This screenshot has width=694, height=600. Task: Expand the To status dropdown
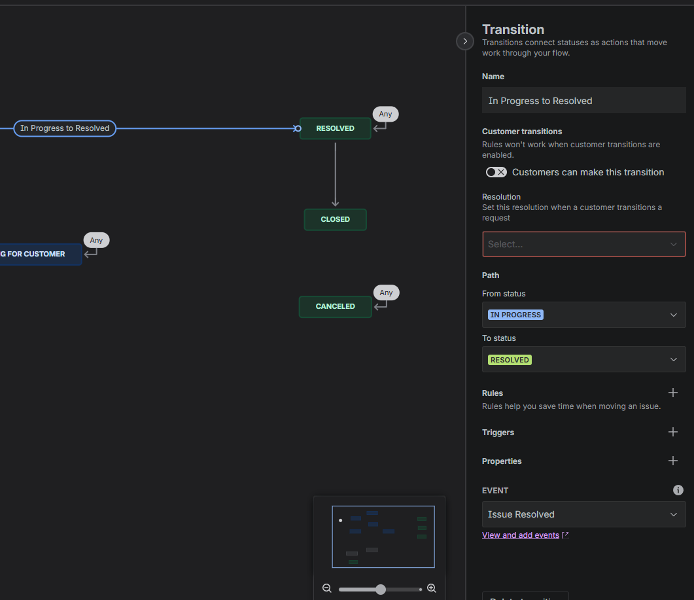point(584,360)
